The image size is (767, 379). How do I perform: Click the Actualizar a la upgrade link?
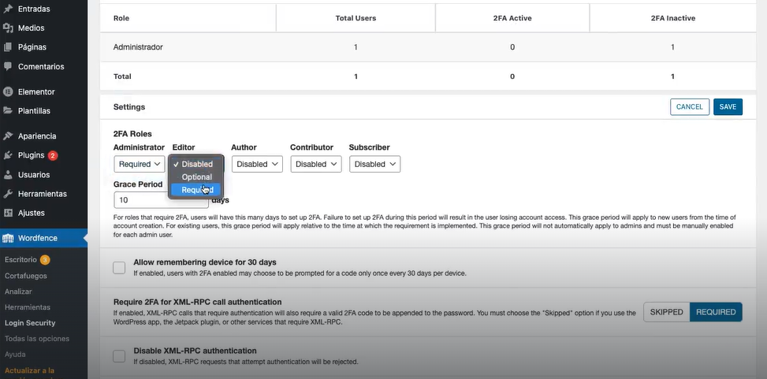click(29, 370)
